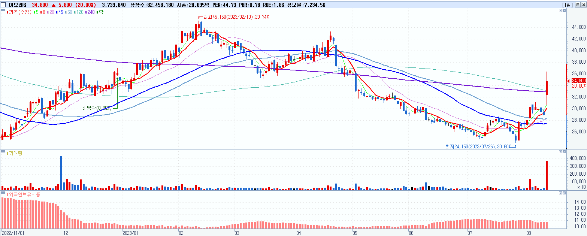Click the 2022/11/01 date on time axis

[x=13, y=233]
